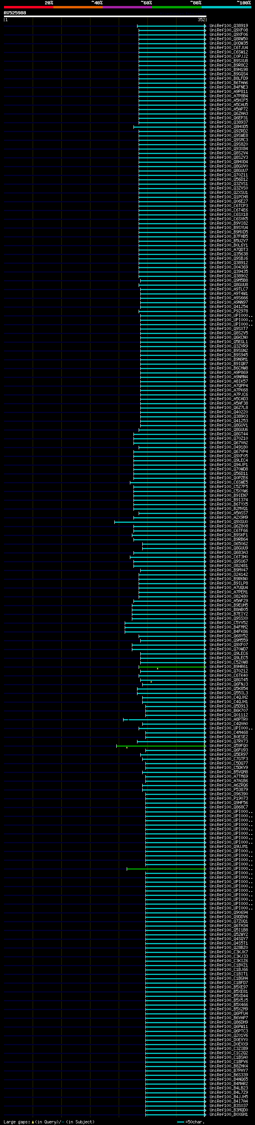The width and height of the screenshot is (255, 1125).
Task: Open hit UniRef100_Q8RW50
Action: (x=229, y=39)
